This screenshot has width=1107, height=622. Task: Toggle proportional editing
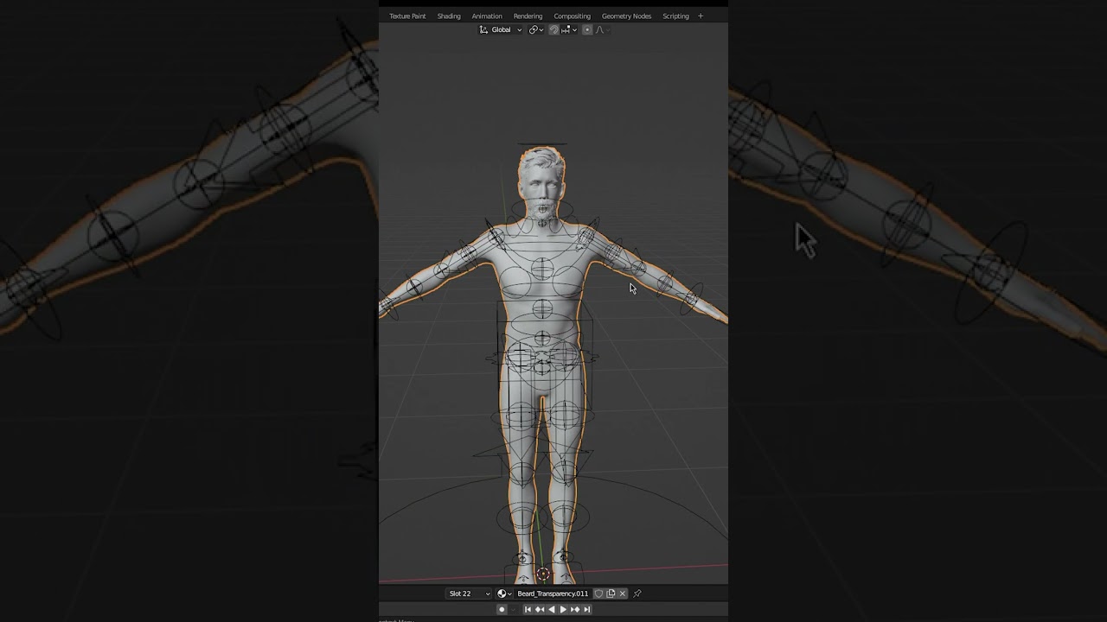click(587, 29)
